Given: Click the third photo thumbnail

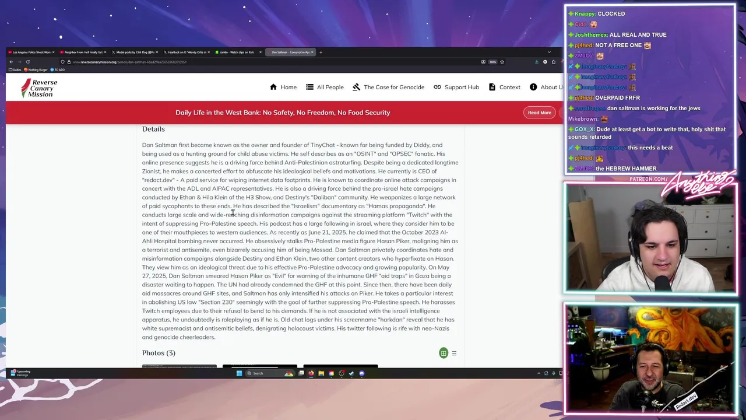Looking at the screenshot, I should point(340,366).
